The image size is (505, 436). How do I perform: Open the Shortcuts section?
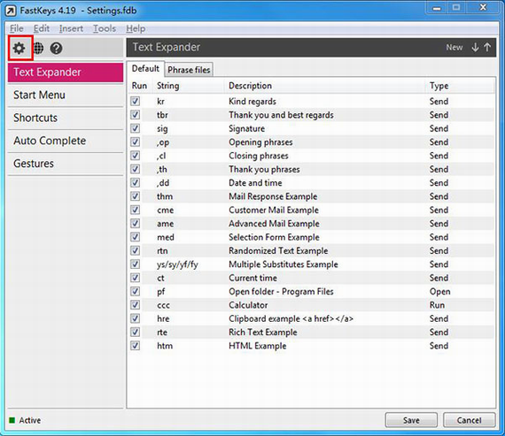tap(66, 118)
